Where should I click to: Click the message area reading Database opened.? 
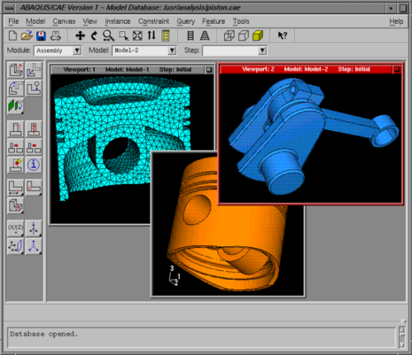[x=202, y=337]
